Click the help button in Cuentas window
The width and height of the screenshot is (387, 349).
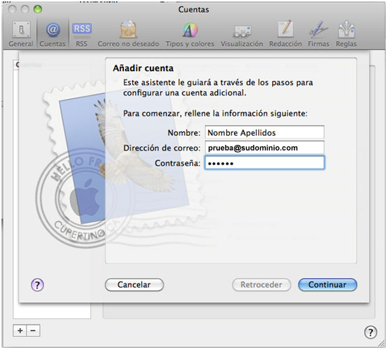[370, 332]
